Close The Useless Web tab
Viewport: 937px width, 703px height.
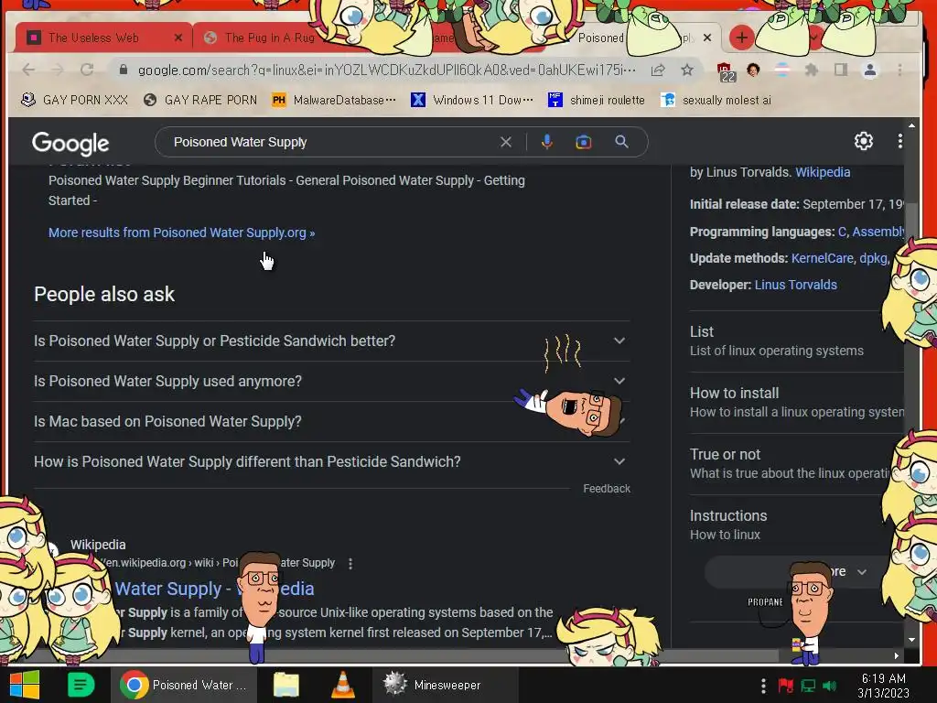(x=178, y=38)
